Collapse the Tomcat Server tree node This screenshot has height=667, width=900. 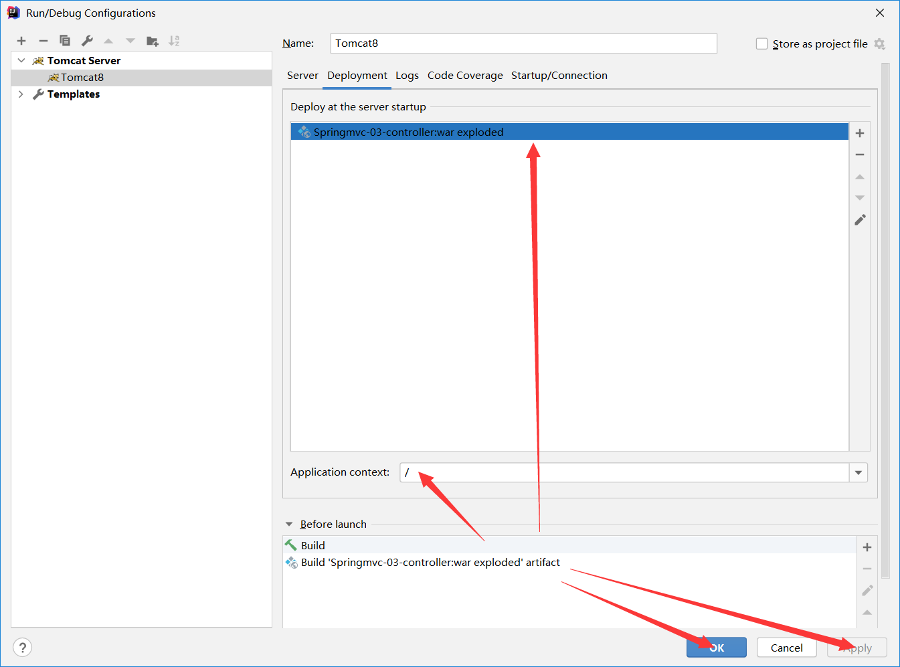(x=21, y=60)
